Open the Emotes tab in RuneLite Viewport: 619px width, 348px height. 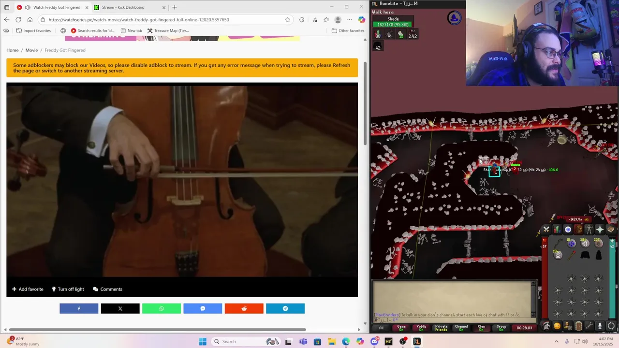(x=600, y=326)
